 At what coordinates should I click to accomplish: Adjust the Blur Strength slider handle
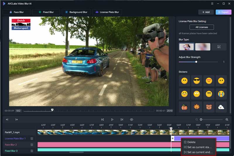pos(196,62)
